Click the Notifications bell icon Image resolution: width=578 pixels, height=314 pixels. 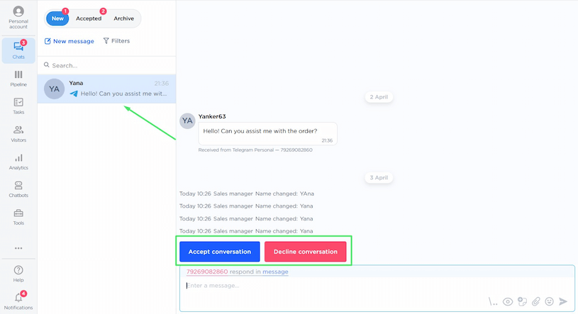pos(18,301)
